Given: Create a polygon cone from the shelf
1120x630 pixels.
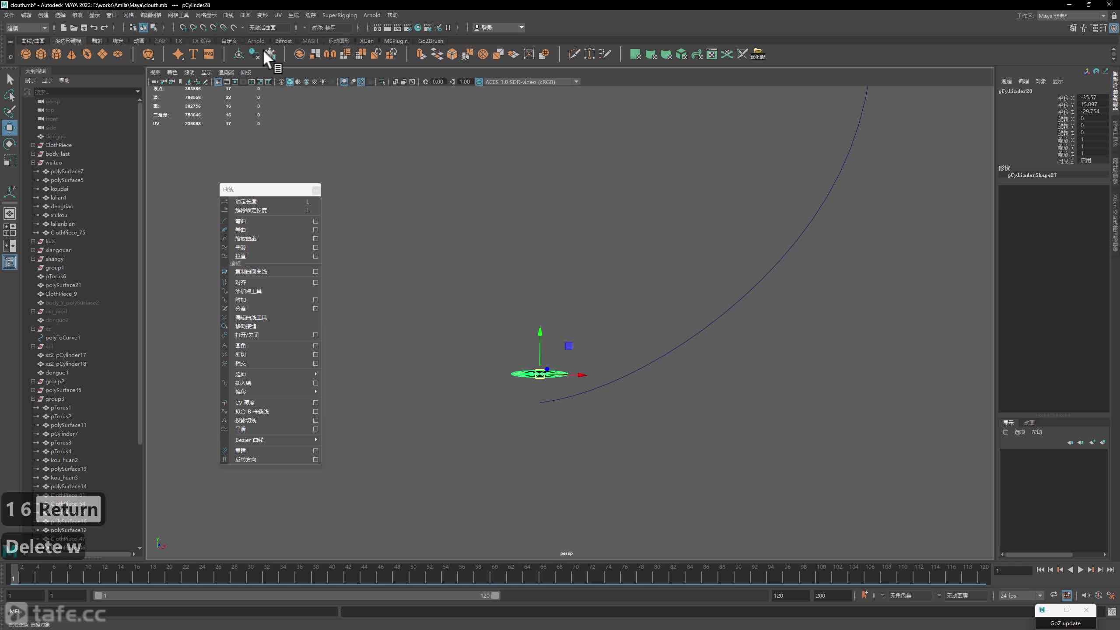Looking at the screenshot, I should coord(72,54).
